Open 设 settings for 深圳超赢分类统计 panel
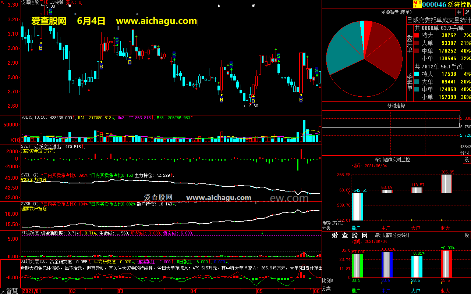The height and width of the screenshot is (294, 471). [467, 235]
